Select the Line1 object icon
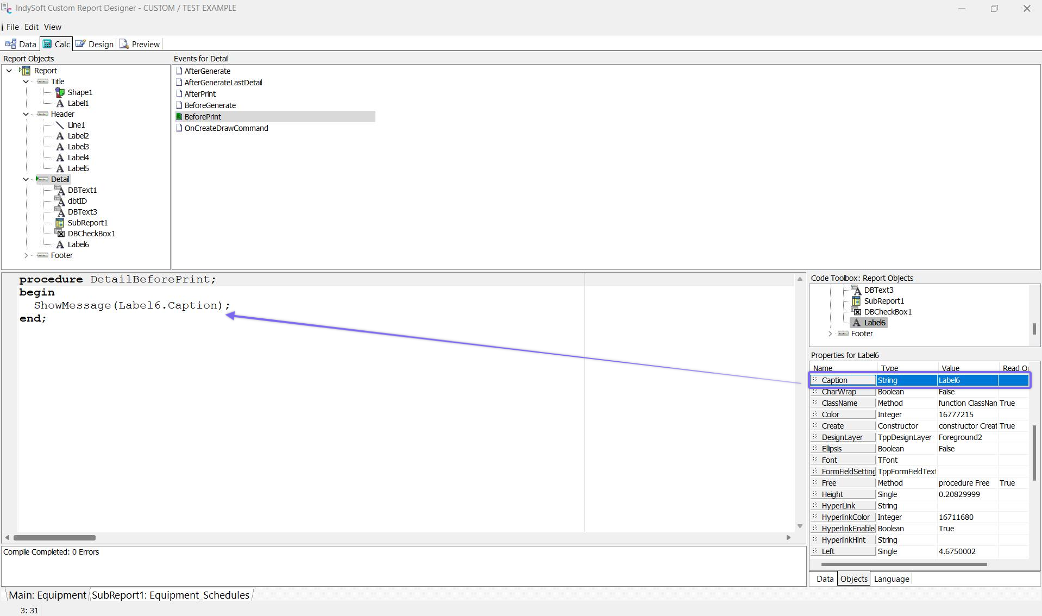 pos(60,125)
